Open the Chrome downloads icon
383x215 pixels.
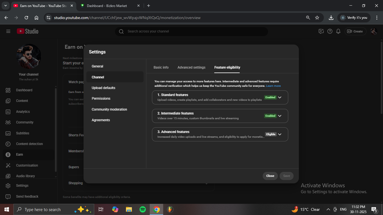331,18
